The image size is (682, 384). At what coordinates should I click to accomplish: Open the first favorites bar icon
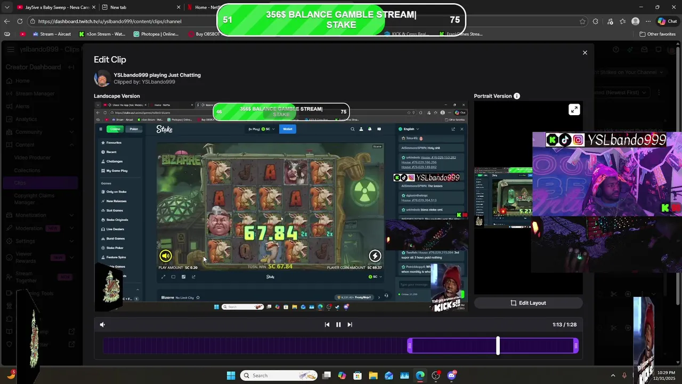tap(7, 34)
